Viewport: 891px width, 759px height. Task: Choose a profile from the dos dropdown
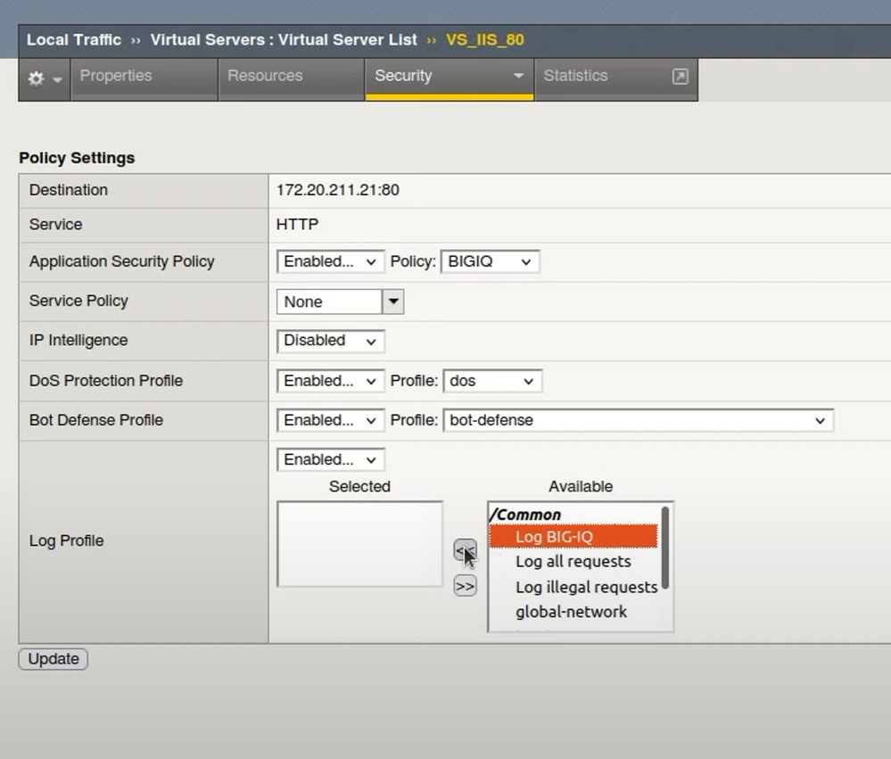[491, 381]
